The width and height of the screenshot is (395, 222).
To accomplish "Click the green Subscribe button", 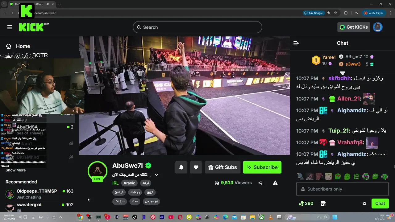I will [x=262, y=167].
